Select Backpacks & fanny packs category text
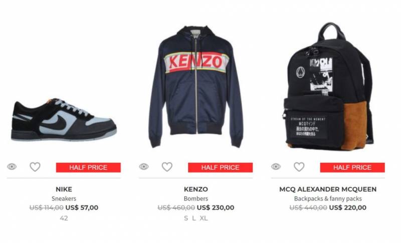 [328, 198]
